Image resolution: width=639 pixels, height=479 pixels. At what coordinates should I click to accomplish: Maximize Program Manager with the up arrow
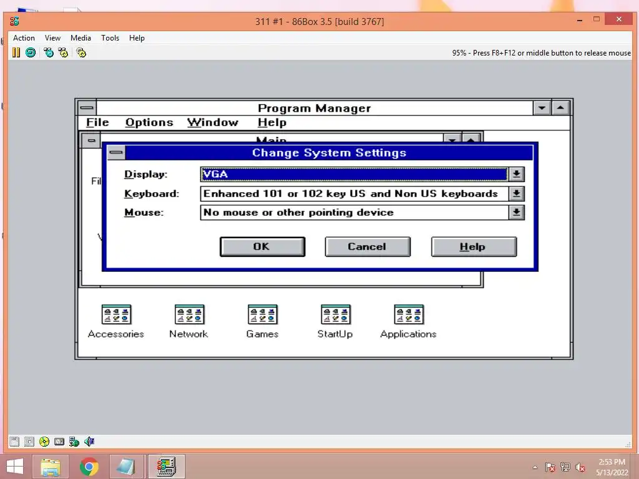click(561, 108)
